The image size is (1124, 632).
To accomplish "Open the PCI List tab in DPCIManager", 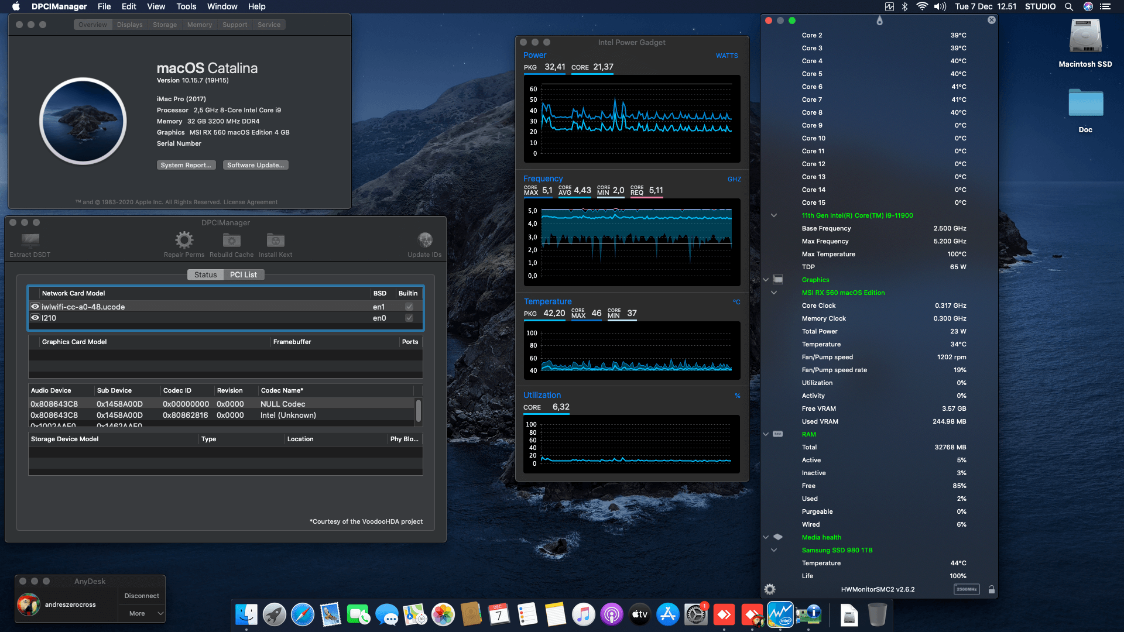I will 244,274.
